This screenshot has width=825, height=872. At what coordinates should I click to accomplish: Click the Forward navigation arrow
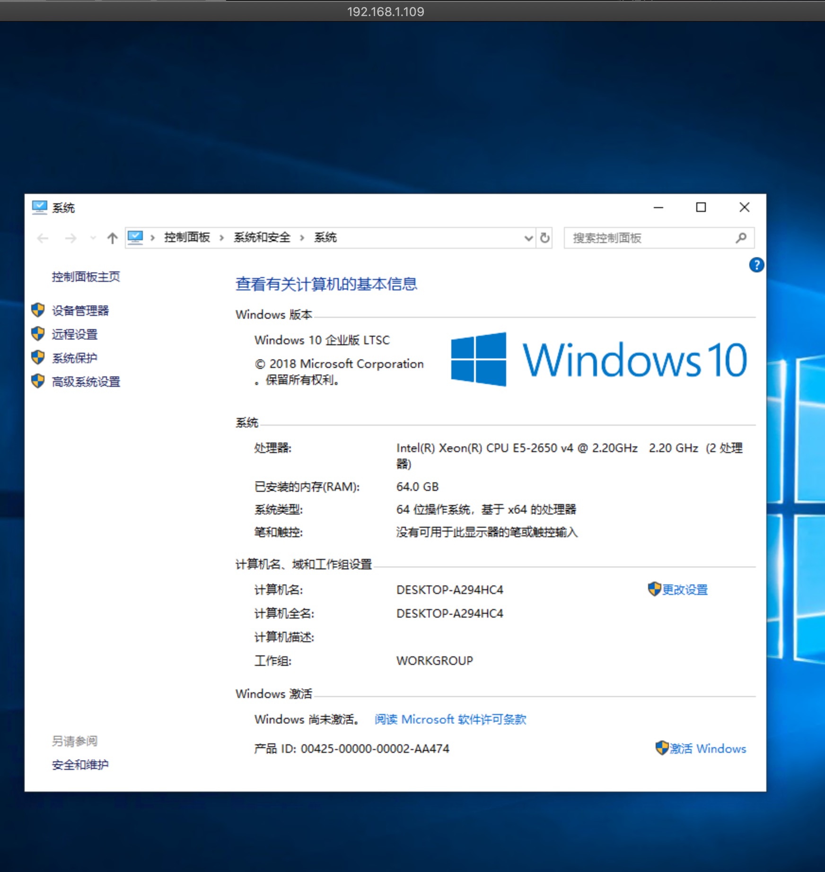coord(70,238)
